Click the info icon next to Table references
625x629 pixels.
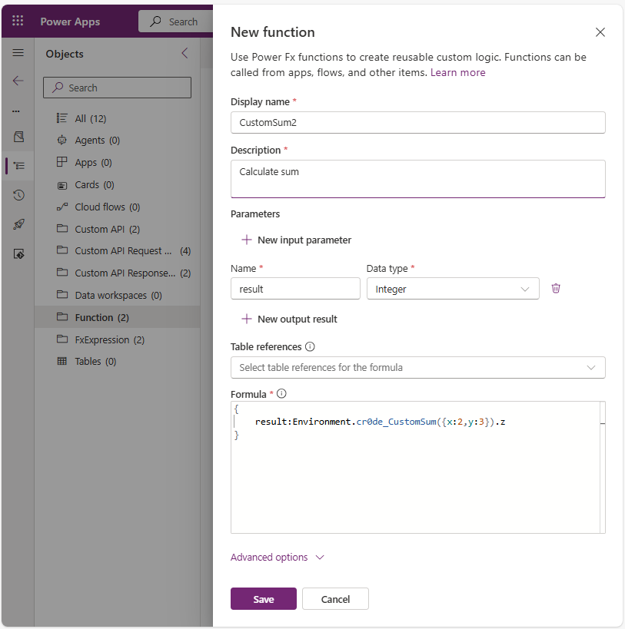click(310, 347)
